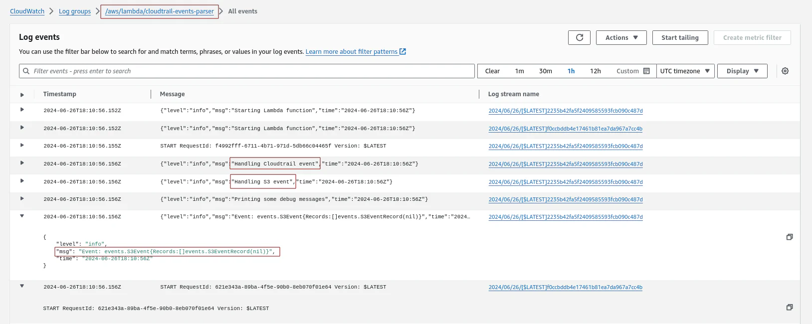Click the Log events heading

click(39, 37)
